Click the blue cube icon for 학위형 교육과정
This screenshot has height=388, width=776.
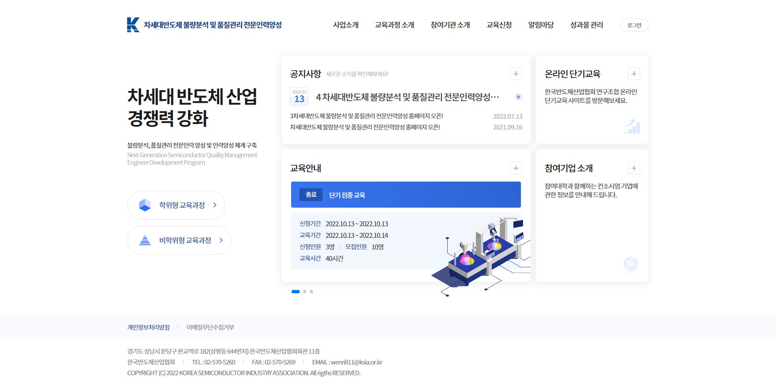(145, 205)
